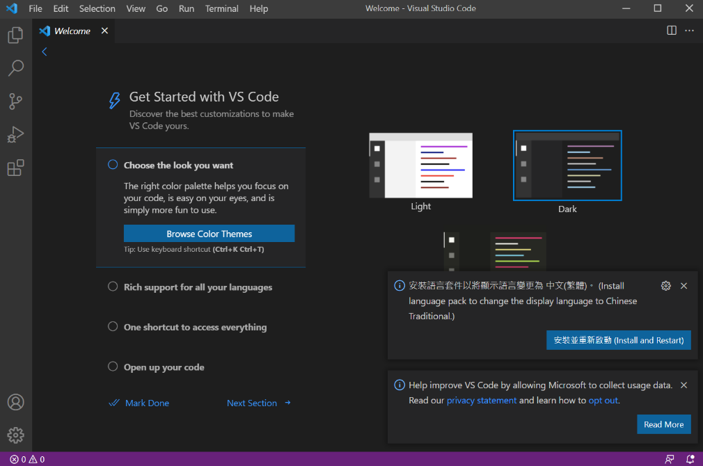Mark 'Open up your code' step circle
The height and width of the screenshot is (466, 703).
(x=113, y=367)
